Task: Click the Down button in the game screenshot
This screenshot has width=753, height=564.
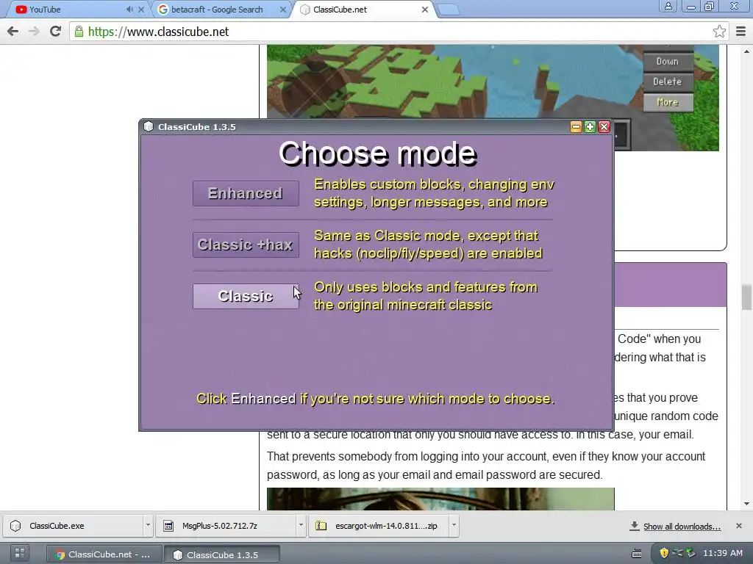Action: (668, 62)
